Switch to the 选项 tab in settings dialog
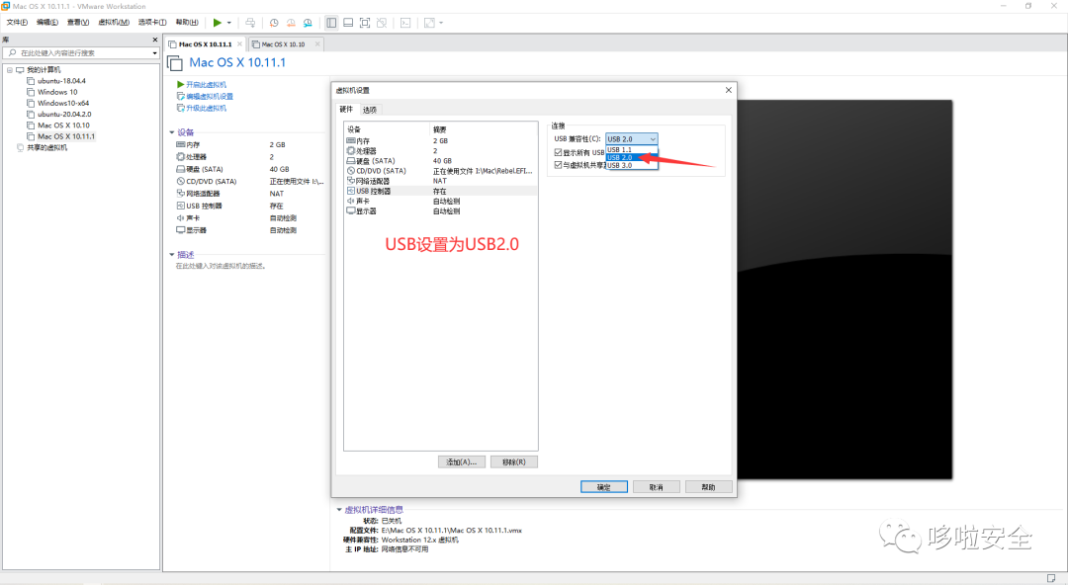The image size is (1068, 585). pyautogui.click(x=369, y=110)
